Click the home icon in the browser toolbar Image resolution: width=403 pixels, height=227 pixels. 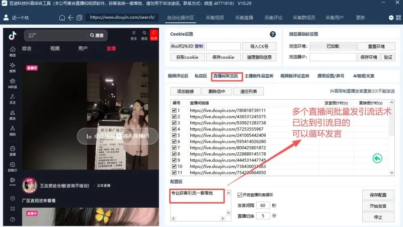tap(62, 17)
